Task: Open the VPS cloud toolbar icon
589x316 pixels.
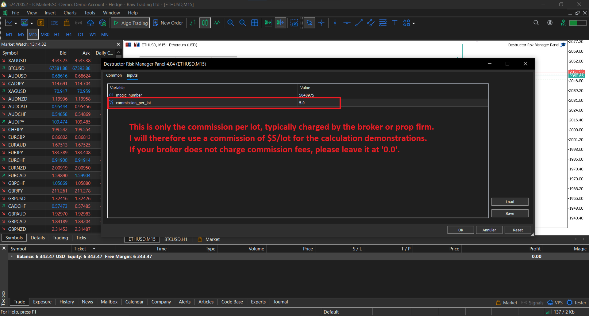Action: [90, 23]
